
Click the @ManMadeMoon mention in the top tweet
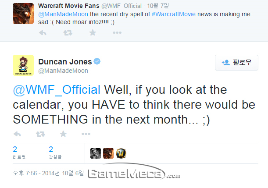[68, 14]
